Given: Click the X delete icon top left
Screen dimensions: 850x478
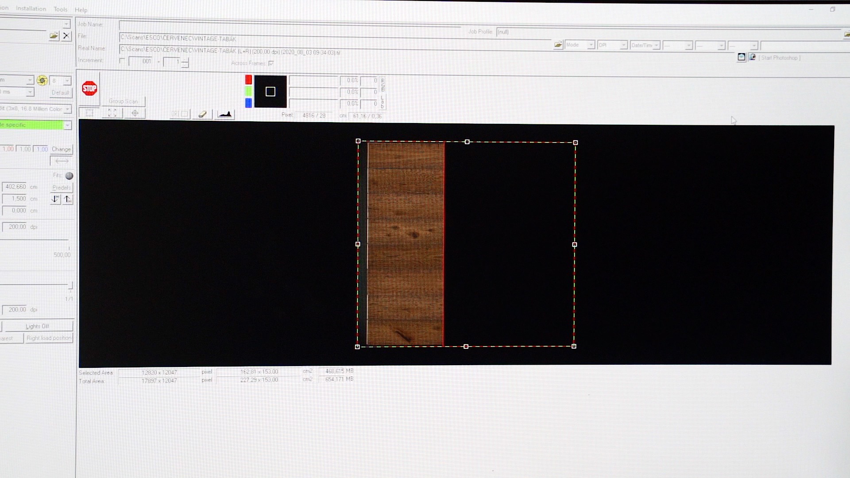Looking at the screenshot, I should [66, 36].
